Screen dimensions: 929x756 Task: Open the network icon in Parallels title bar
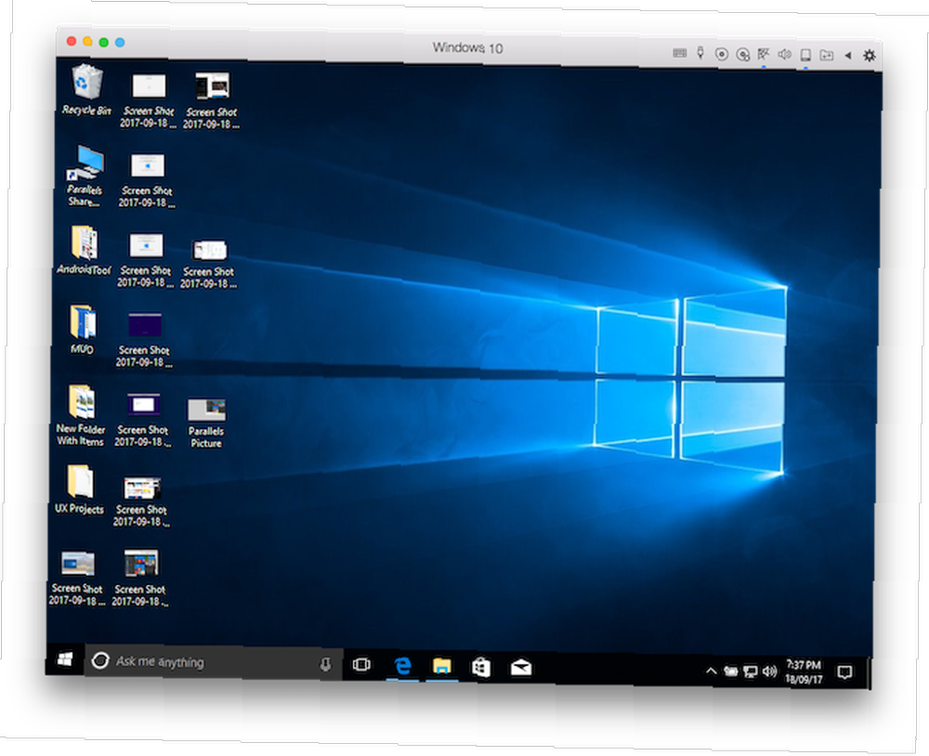(x=764, y=55)
